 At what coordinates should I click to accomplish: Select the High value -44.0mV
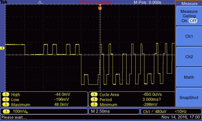click(62, 94)
